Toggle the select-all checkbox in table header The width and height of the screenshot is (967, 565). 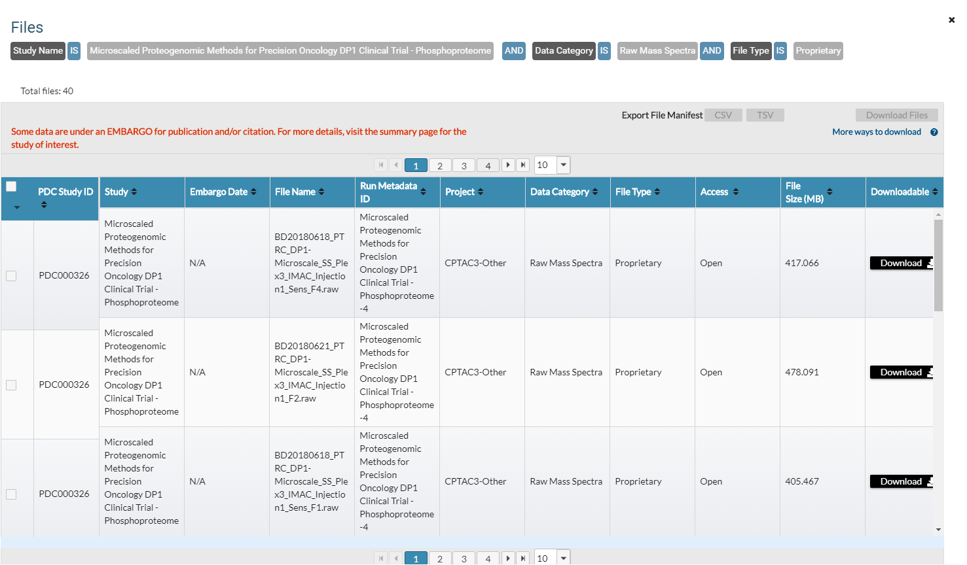point(11,186)
